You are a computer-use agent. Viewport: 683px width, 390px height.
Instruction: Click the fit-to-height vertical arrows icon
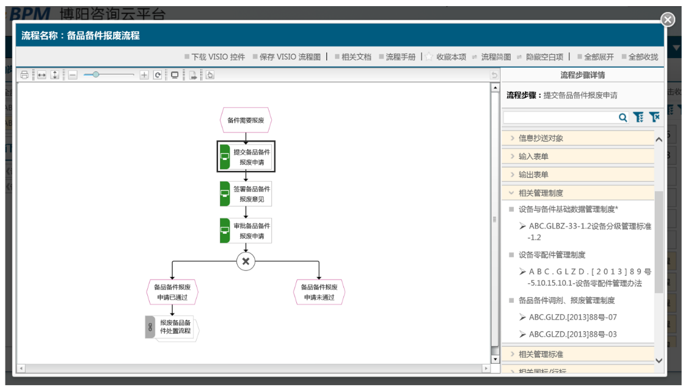(x=55, y=75)
